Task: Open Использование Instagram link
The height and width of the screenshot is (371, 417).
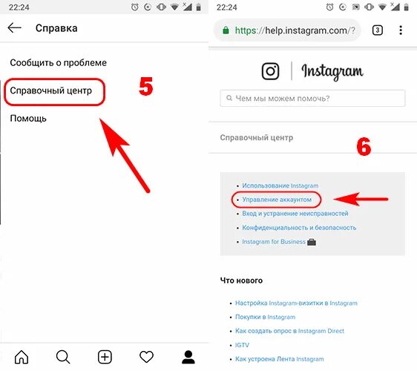Action: tap(280, 185)
